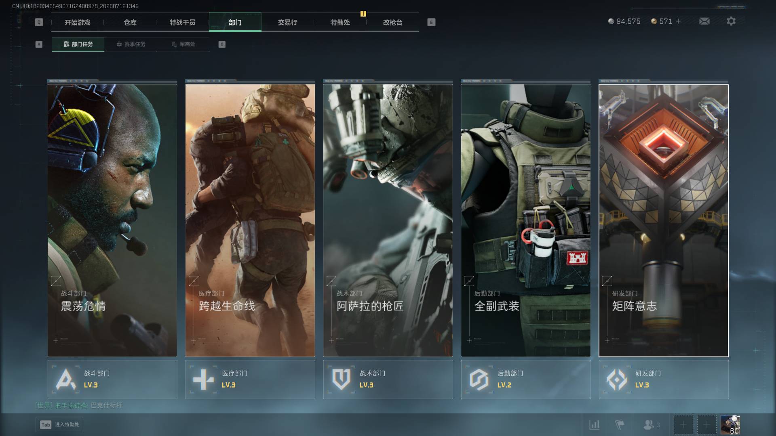Click the second empty squad slot plus
The width and height of the screenshot is (776, 436).
click(706, 425)
